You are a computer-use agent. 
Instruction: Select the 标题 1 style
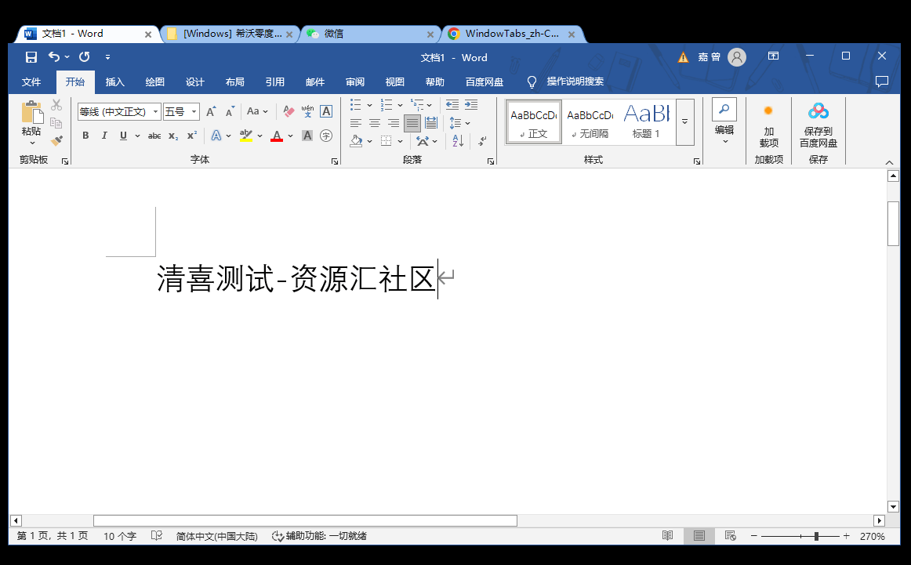(646, 121)
